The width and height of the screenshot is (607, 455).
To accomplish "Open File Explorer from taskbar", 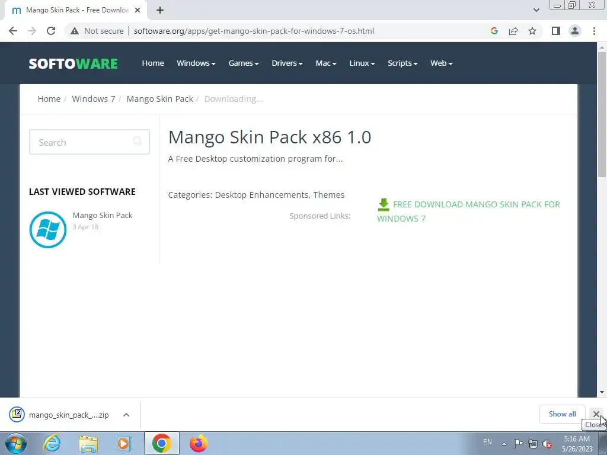I will tap(88, 443).
